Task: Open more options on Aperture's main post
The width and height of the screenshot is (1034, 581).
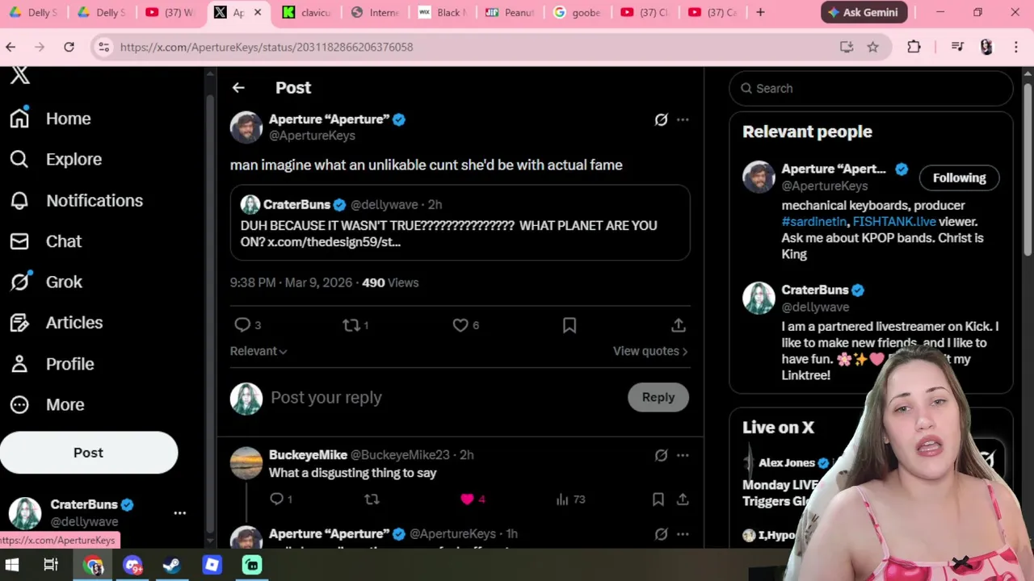Action: [683, 119]
